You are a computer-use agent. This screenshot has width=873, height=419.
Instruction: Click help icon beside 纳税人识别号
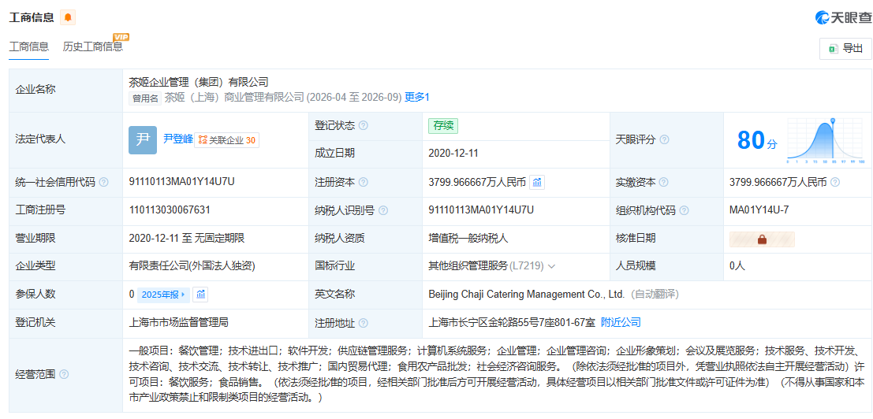(x=383, y=210)
